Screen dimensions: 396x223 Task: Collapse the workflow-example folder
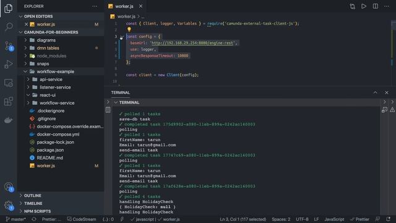point(25,72)
